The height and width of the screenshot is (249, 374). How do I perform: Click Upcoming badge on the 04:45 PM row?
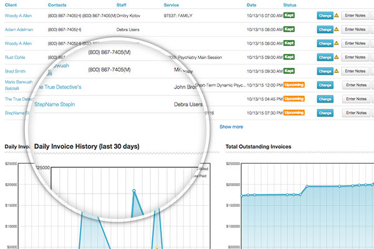(x=294, y=98)
